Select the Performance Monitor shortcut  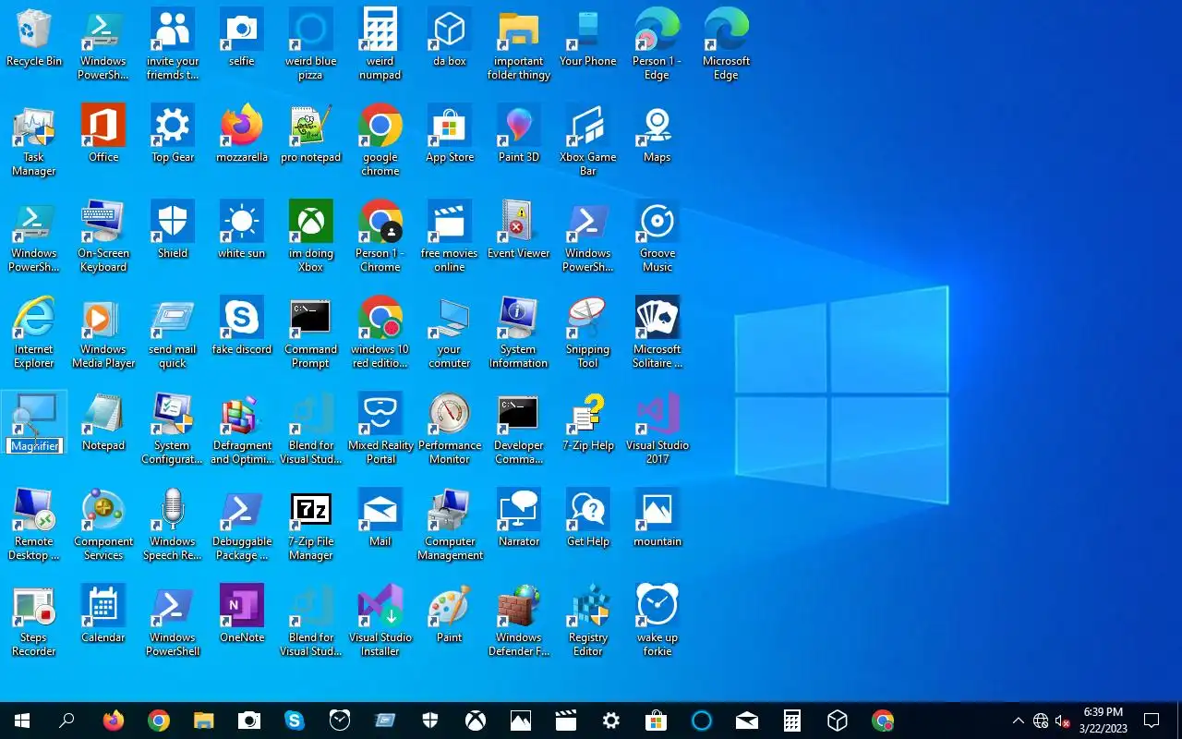click(450, 429)
